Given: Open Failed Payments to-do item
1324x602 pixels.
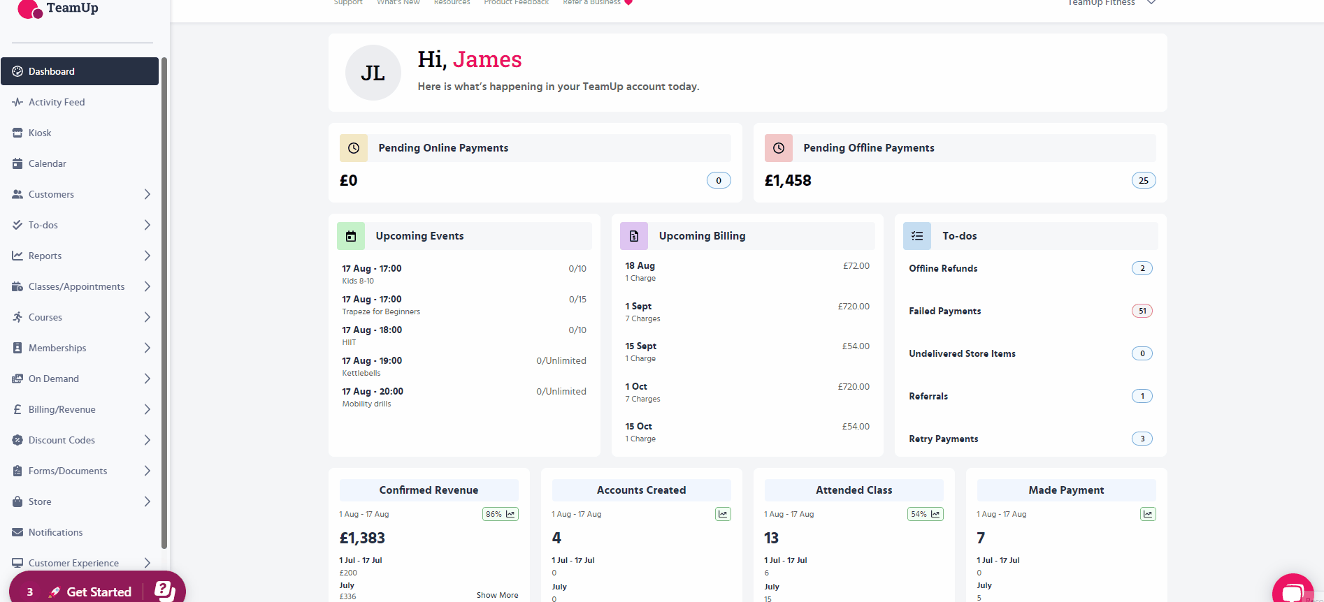Looking at the screenshot, I should (x=945, y=311).
